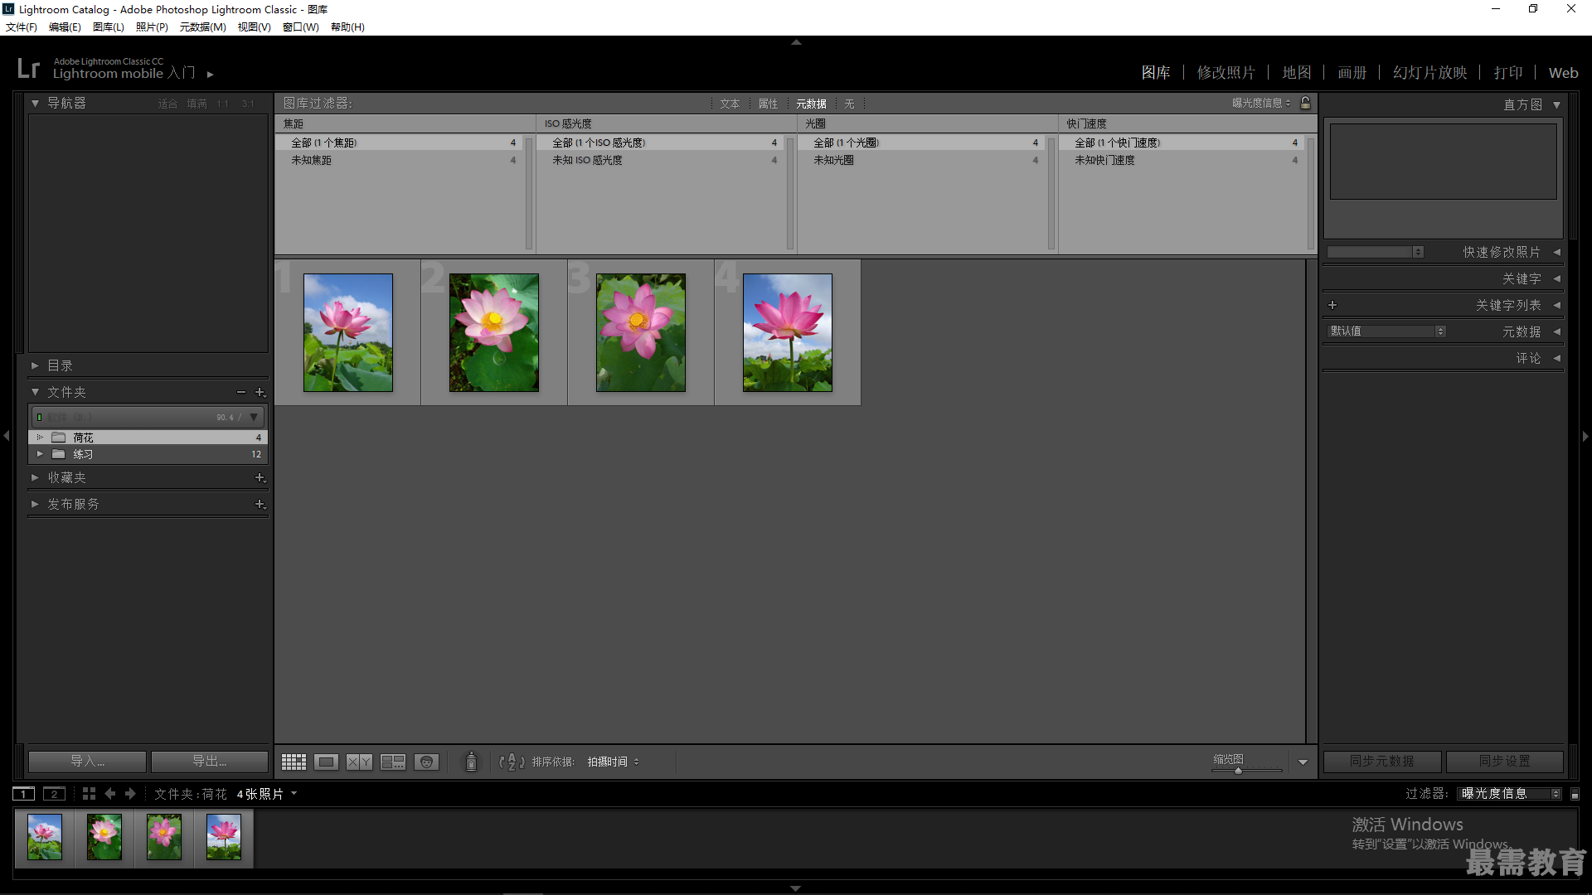Click the 导入 import button
Image resolution: width=1592 pixels, height=895 pixels.
pyautogui.click(x=88, y=761)
